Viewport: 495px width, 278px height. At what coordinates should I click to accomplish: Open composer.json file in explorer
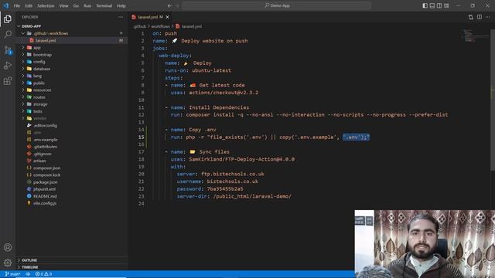click(71, 168)
